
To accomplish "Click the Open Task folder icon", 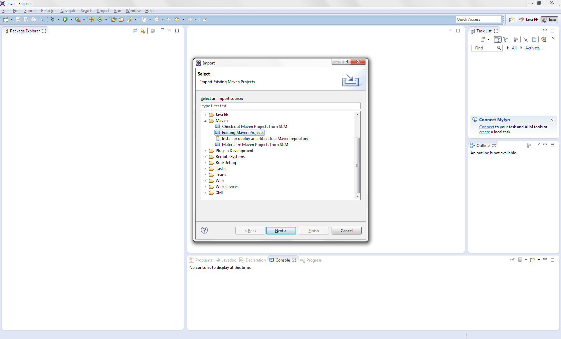I will [121, 19].
